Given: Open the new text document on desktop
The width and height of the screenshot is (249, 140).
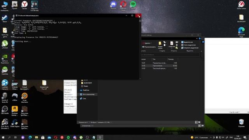Looking at the screenshot, I should tap(25, 85).
